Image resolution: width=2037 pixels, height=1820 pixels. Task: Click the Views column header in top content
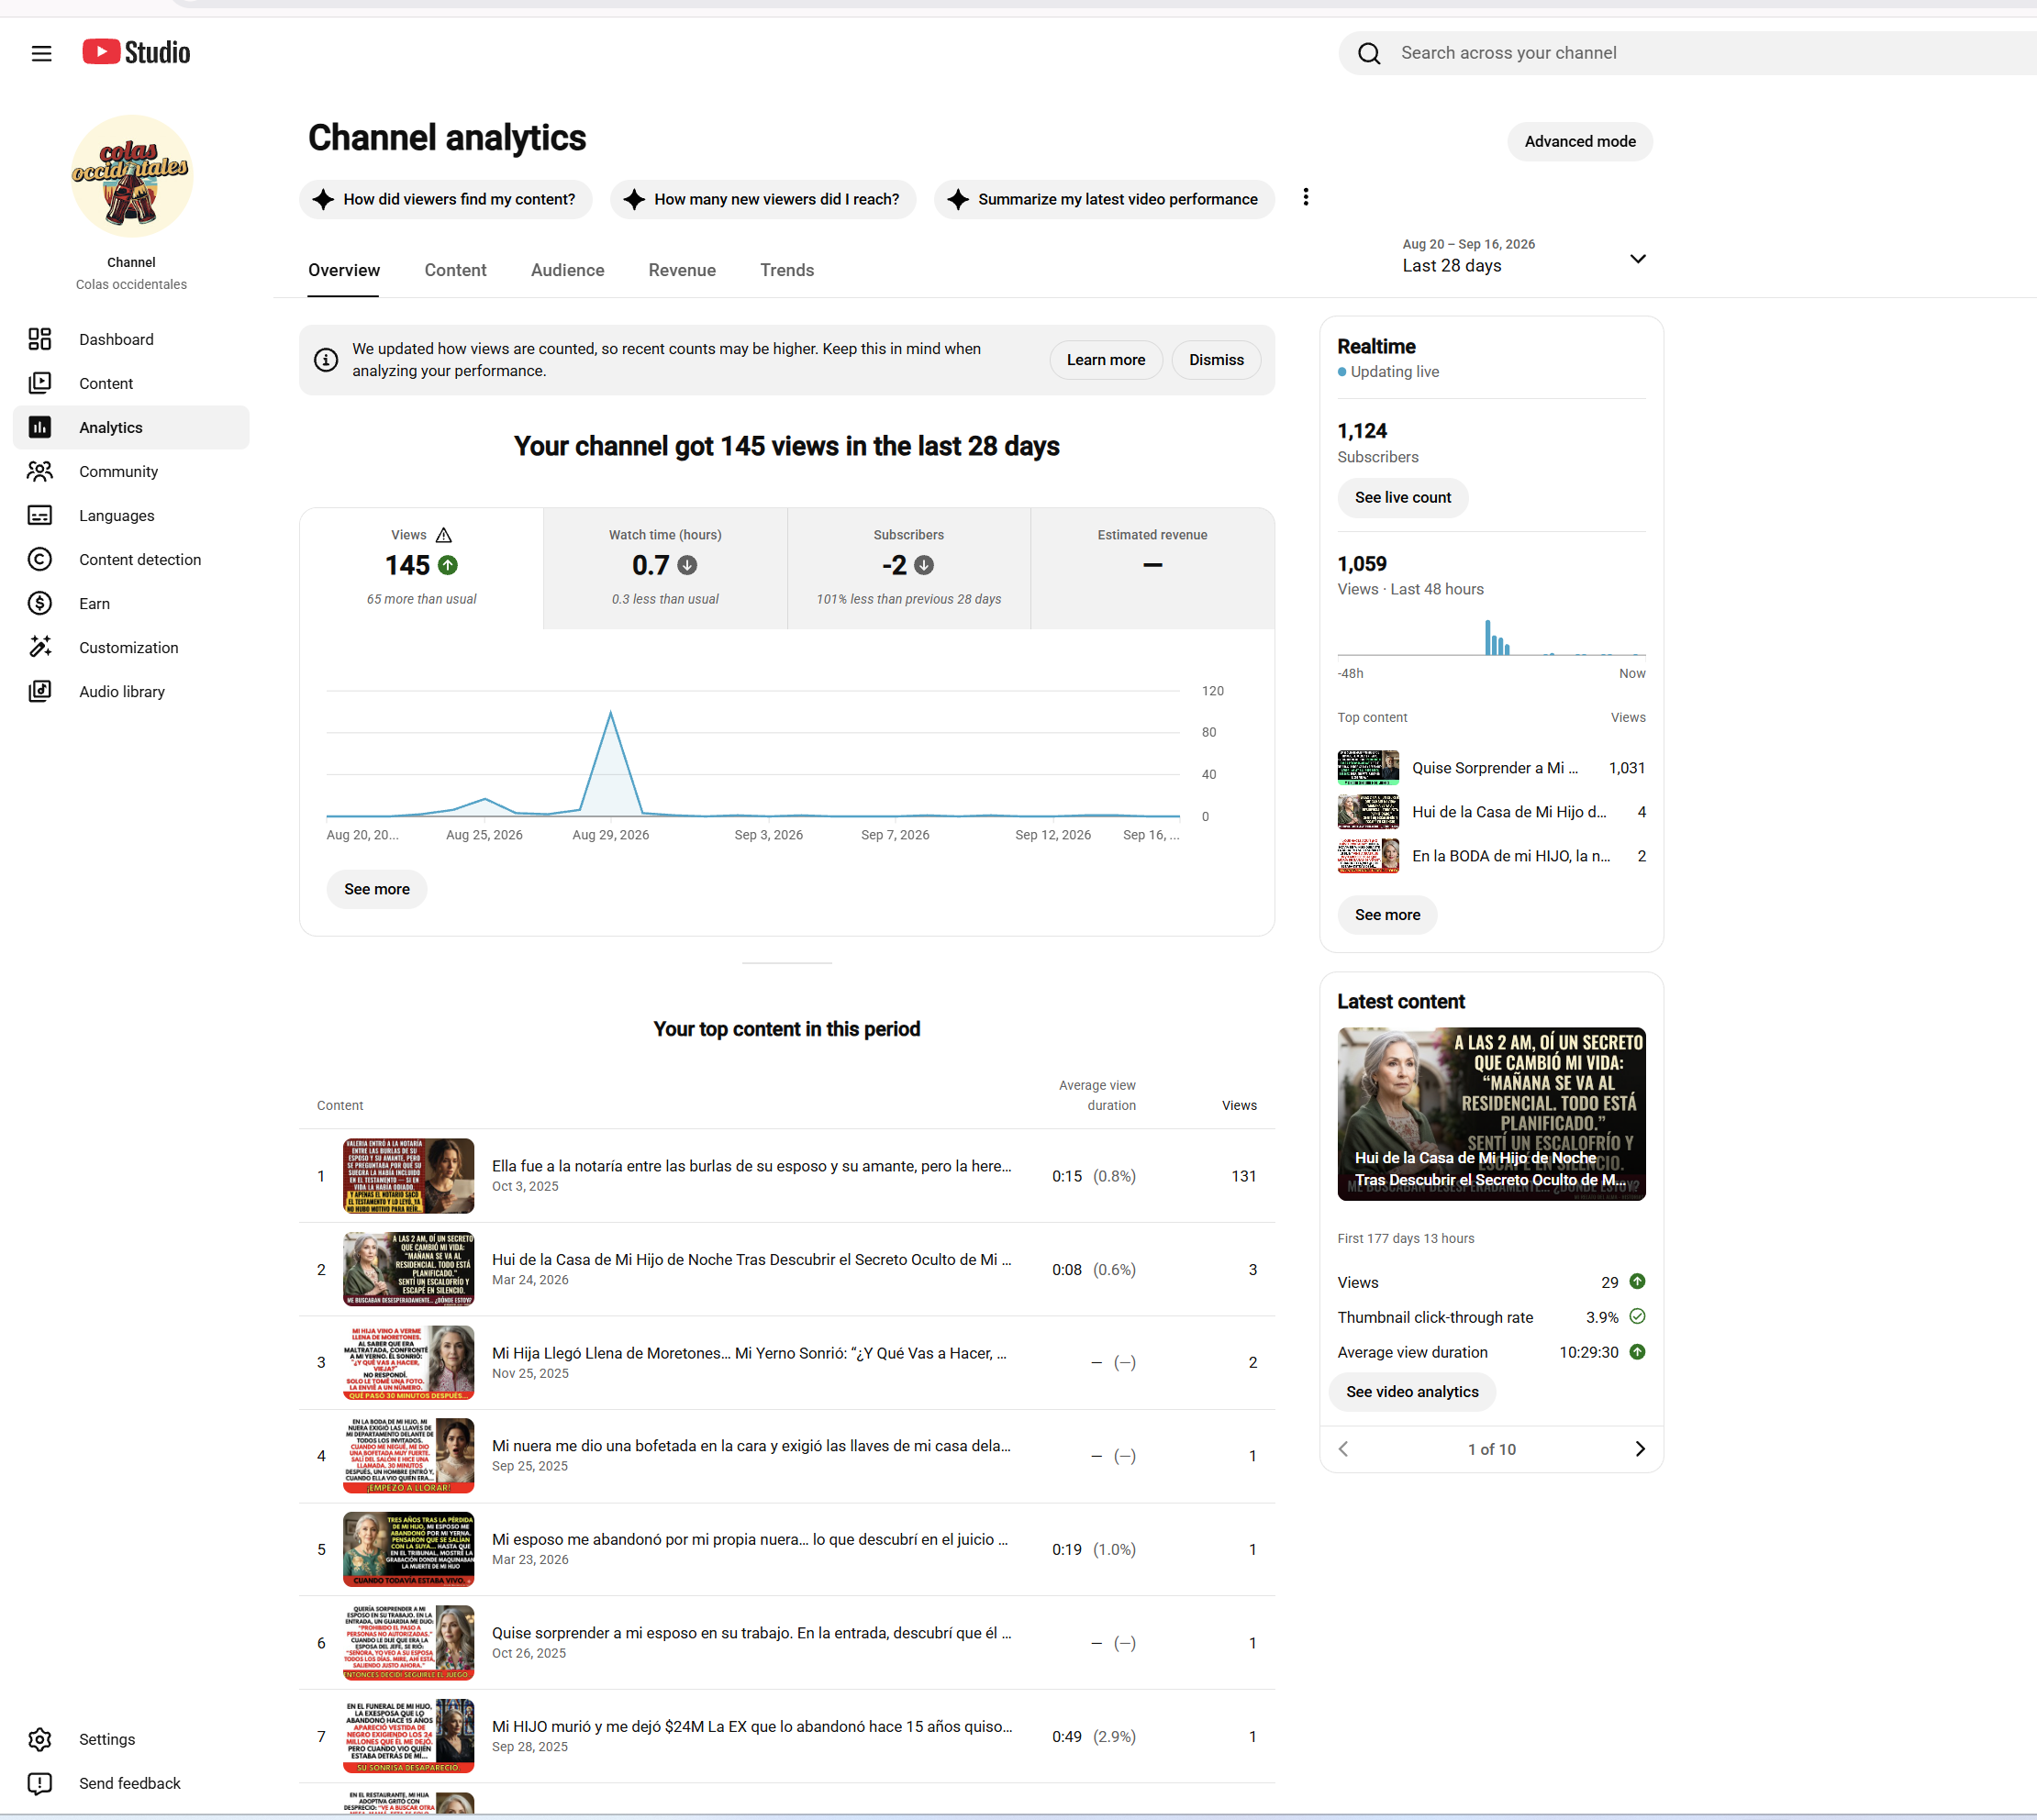pos(1239,1105)
